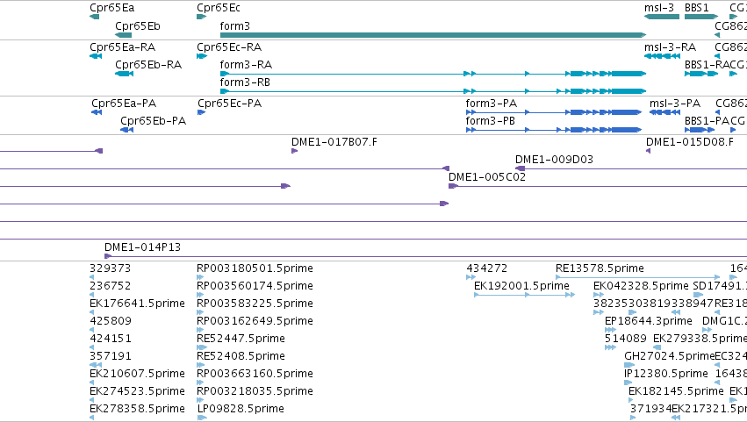Click the form3-RA label
747x422 pixels.
(x=247, y=65)
